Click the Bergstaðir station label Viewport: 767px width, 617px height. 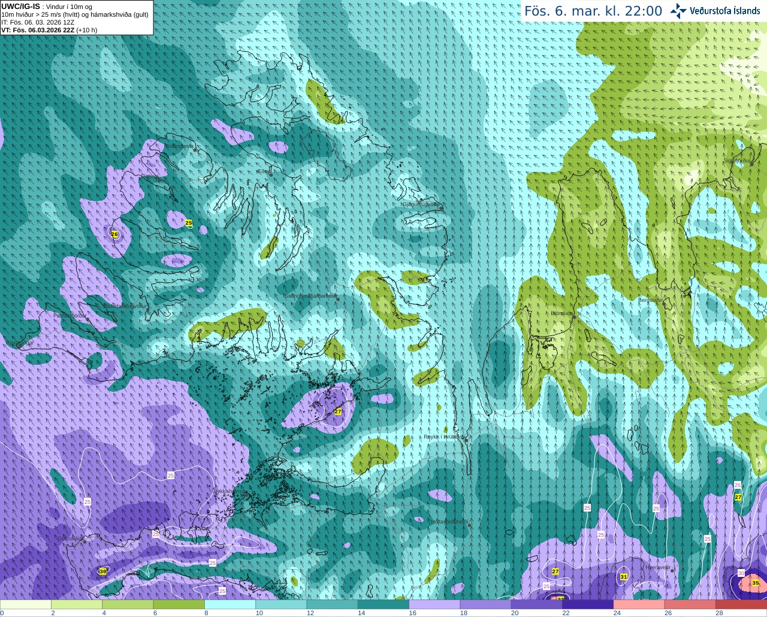(x=650, y=300)
